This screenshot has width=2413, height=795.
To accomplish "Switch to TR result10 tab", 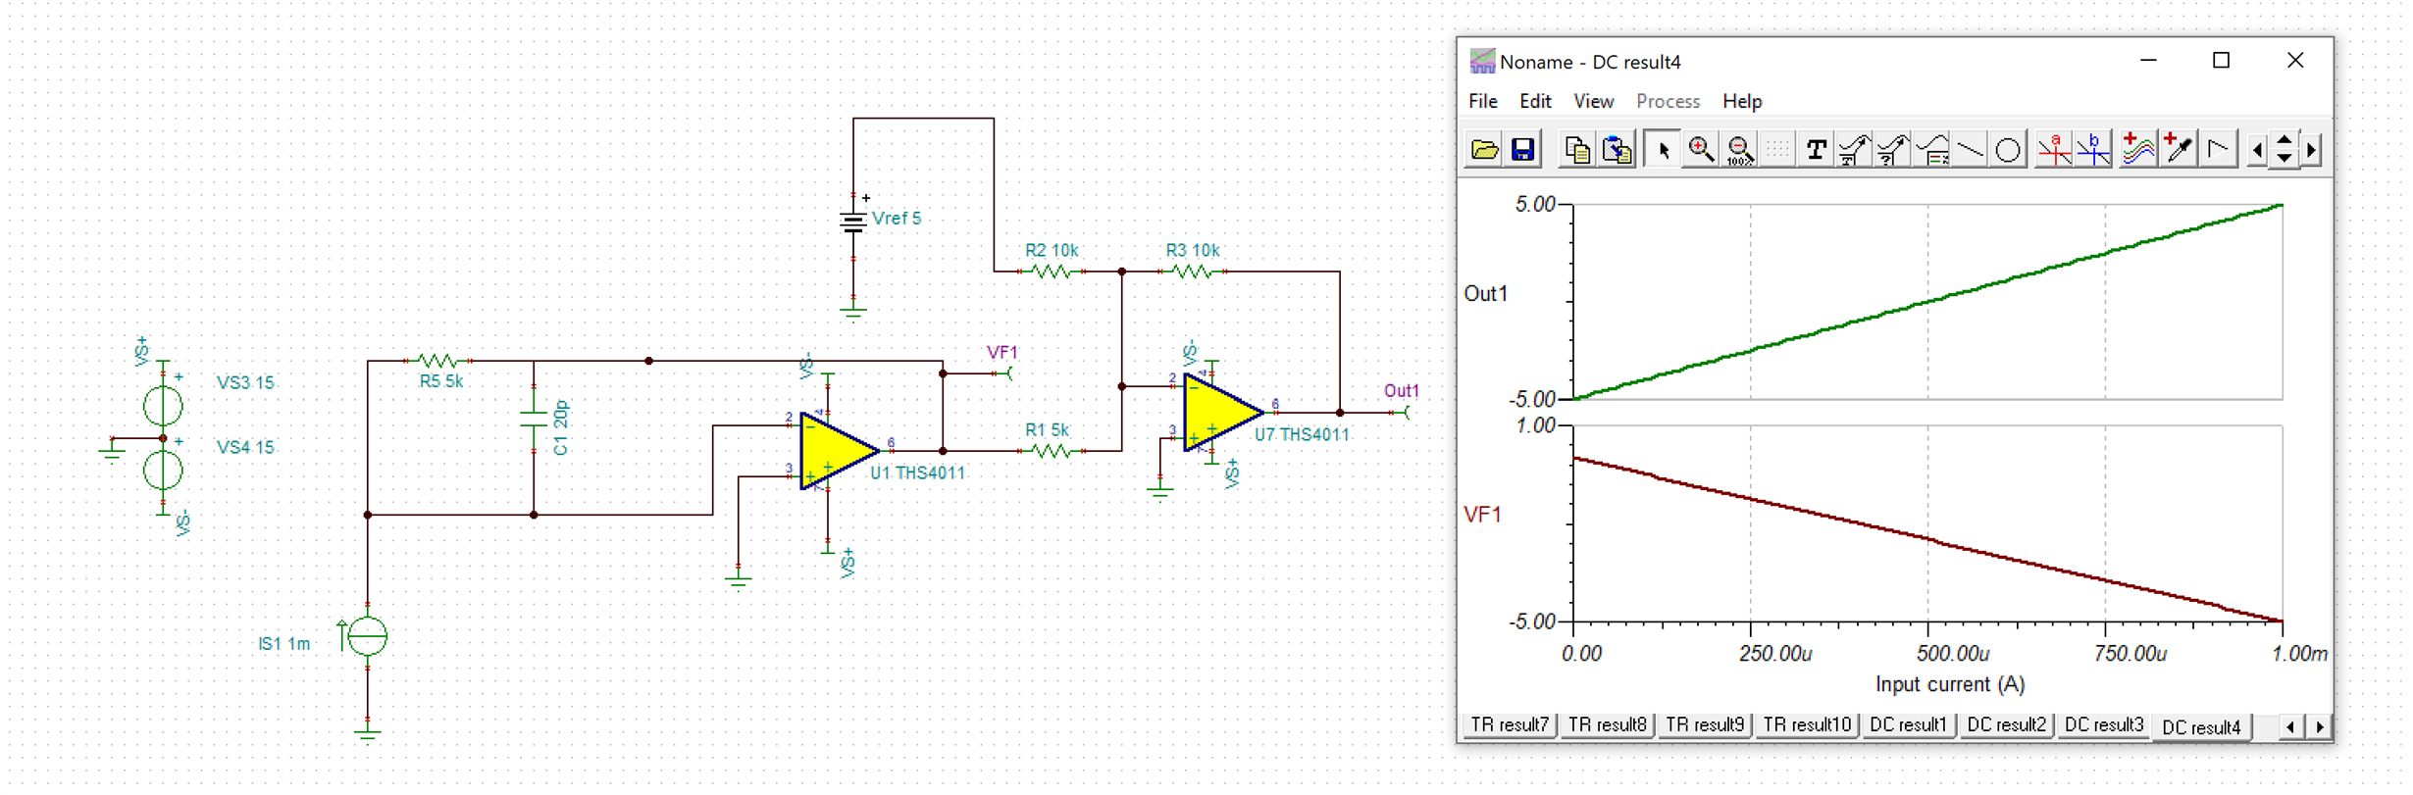I will [x=1807, y=725].
